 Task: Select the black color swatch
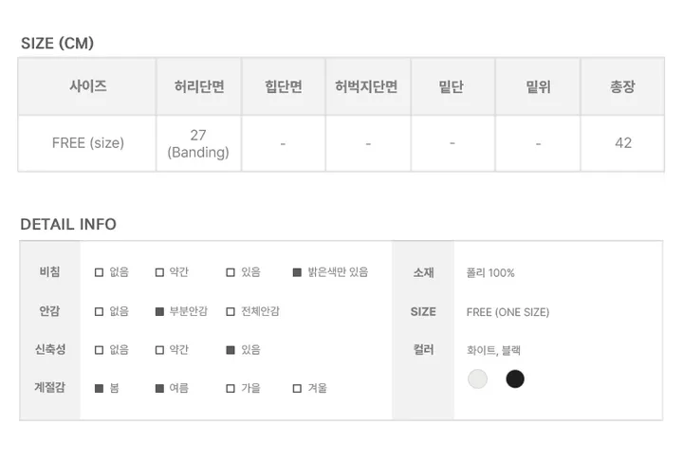(x=515, y=379)
